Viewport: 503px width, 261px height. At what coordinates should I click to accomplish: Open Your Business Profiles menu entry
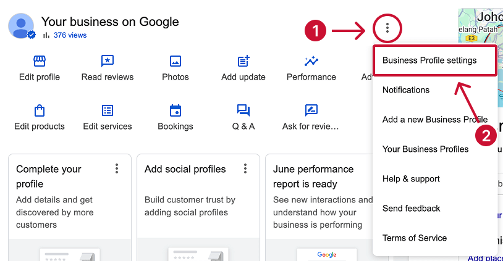(x=435, y=149)
